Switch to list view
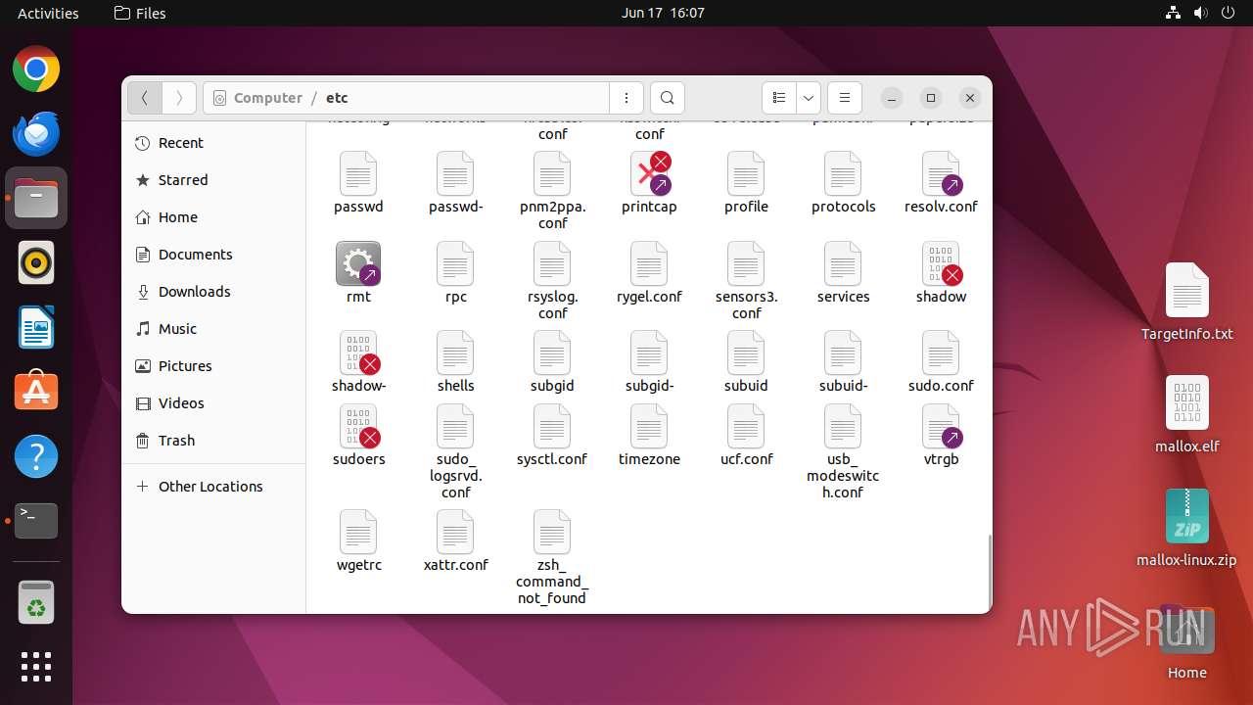 (779, 98)
